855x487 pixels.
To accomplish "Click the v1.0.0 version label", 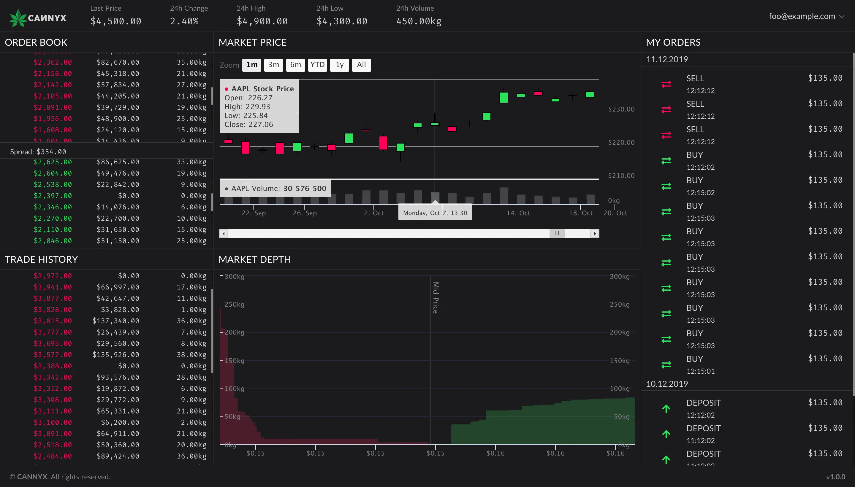I will (836, 477).
